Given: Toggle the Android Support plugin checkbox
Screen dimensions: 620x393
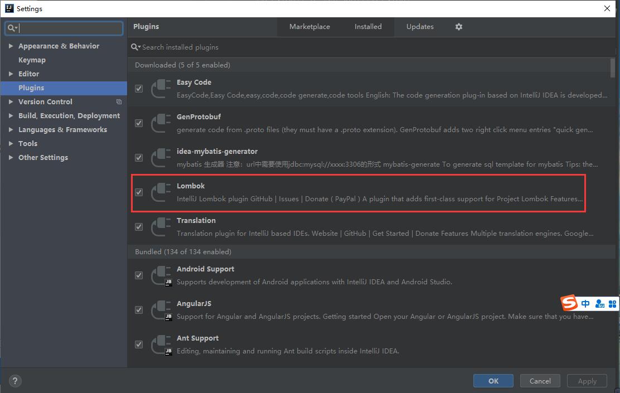Looking at the screenshot, I should click(x=139, y=275).
